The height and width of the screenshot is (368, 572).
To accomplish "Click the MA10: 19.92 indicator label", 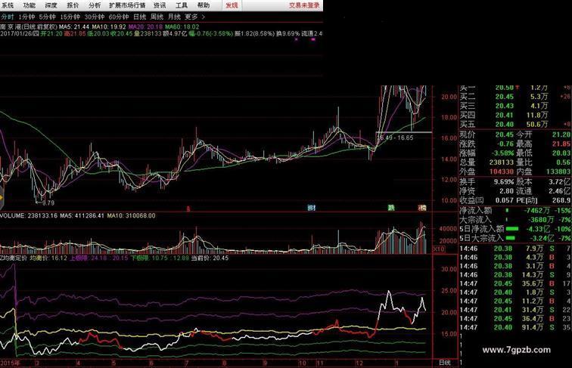I will tap(109, 27).
